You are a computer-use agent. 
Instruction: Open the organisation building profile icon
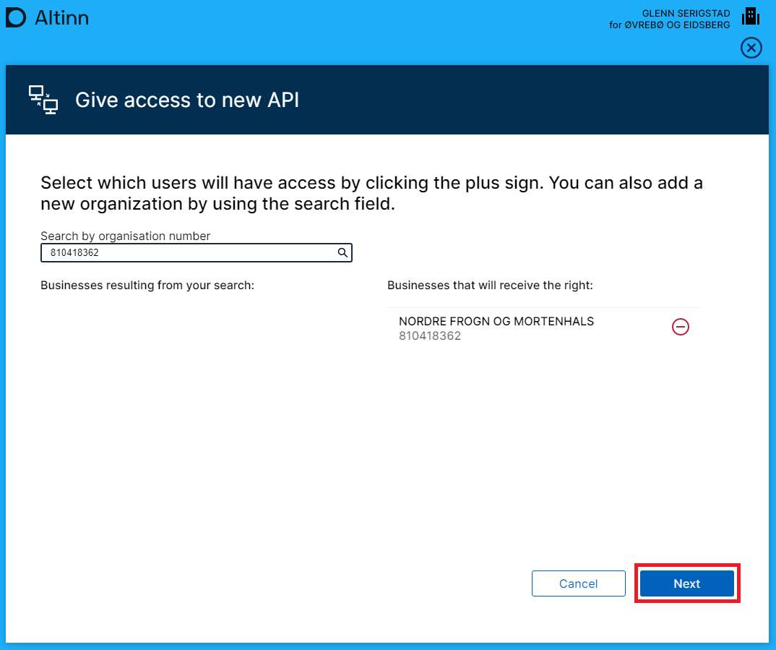[x=751, y=17]
